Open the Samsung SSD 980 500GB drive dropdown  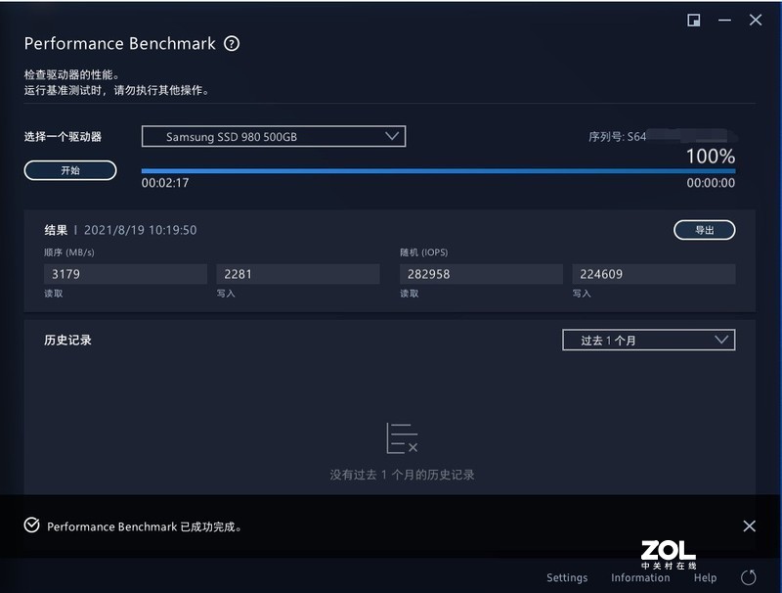(274, 136)
